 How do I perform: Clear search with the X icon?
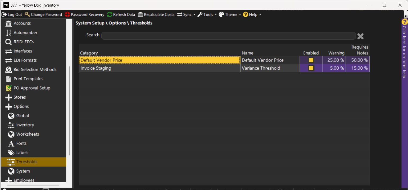pos(360,36)
